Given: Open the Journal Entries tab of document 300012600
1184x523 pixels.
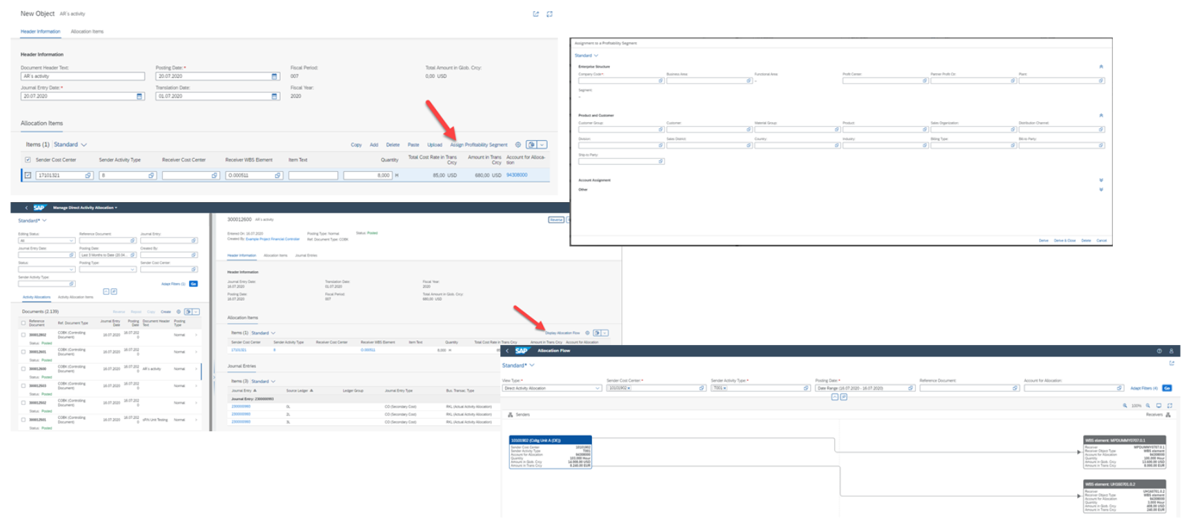Looking at the screenshot, I should [306, 255].
